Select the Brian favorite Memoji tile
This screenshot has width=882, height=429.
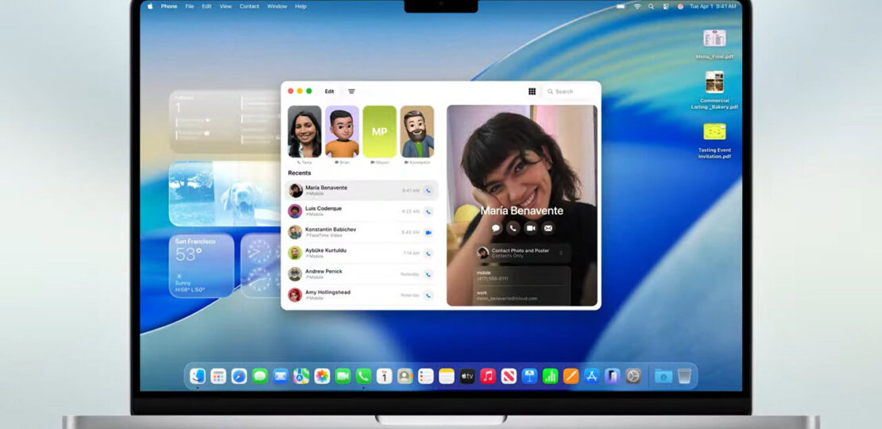tap(342, 132)
